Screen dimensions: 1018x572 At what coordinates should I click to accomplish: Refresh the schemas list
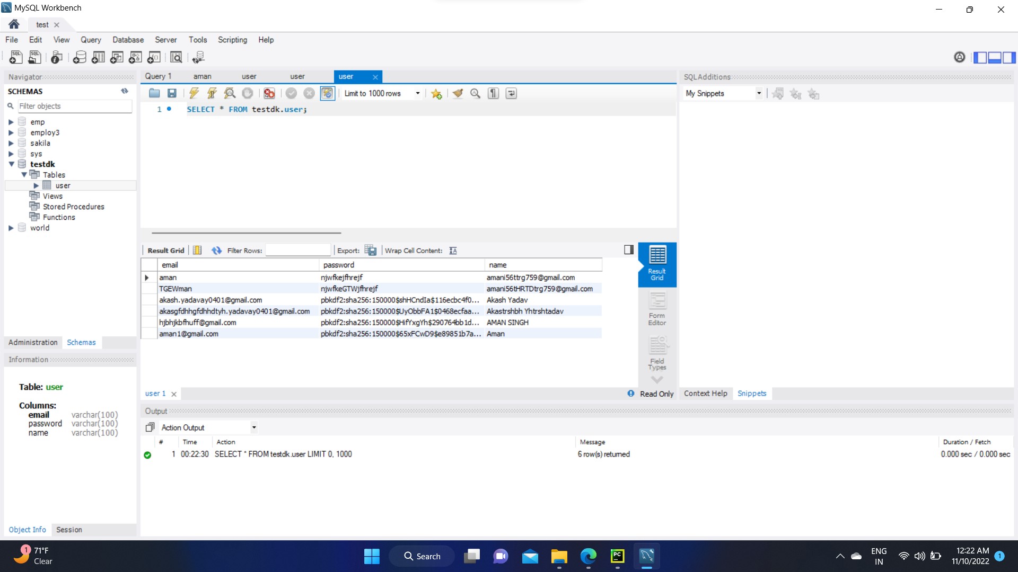[125, 91]
